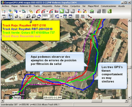
Task: Open dropdown arrow next to map info icon
Action: click(20, 11)
